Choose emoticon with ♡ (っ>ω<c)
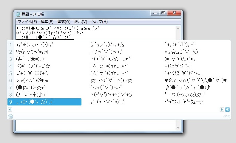Image resolution: width=236 pixels, height=143 pixels. point(185,95)
